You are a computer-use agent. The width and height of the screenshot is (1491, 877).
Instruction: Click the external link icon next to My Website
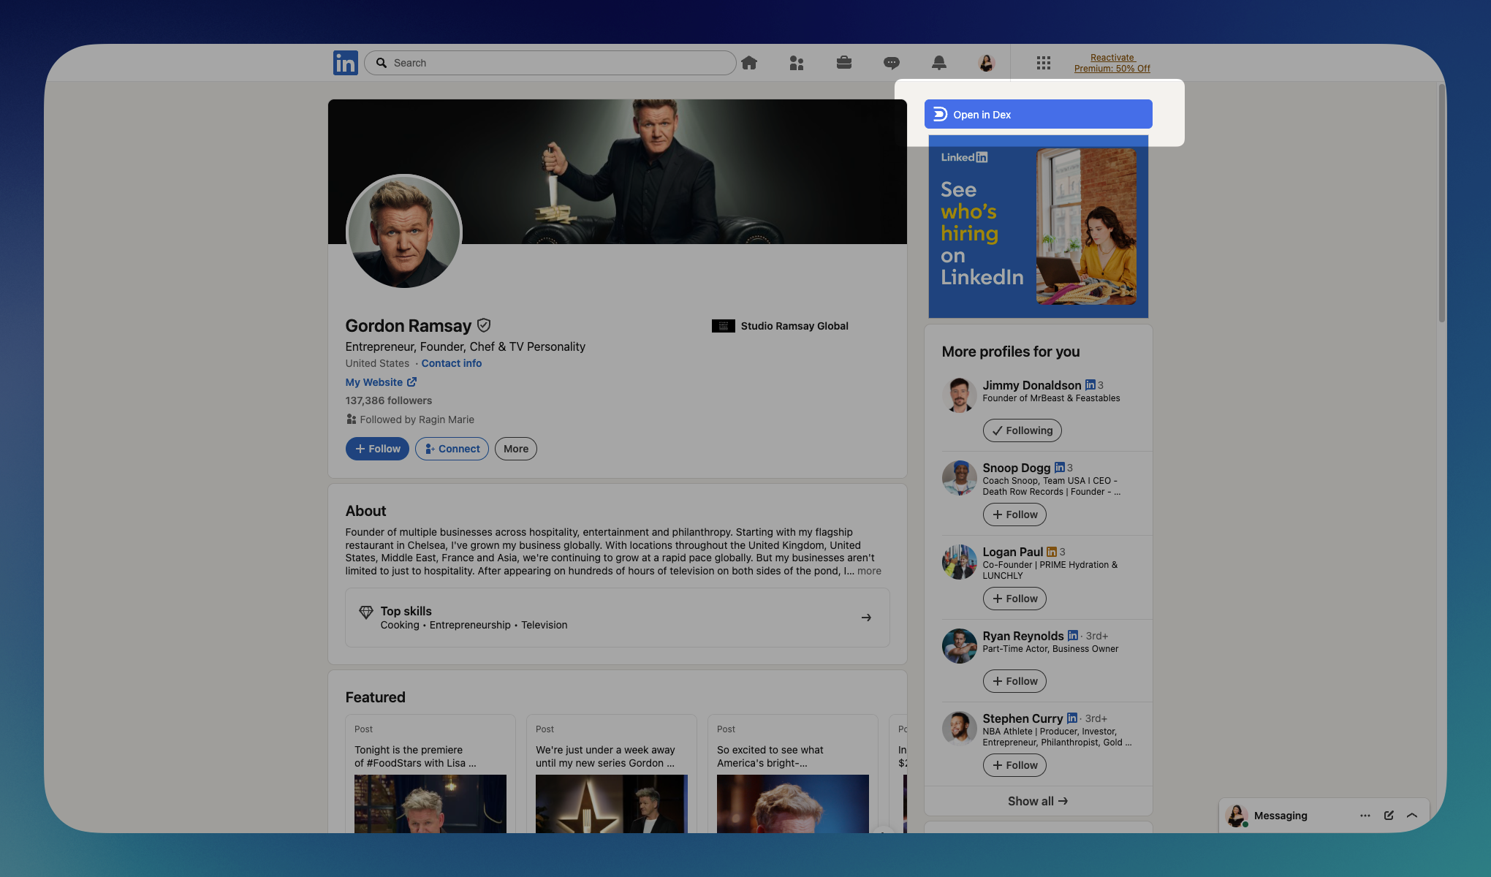tap(412, 382)
